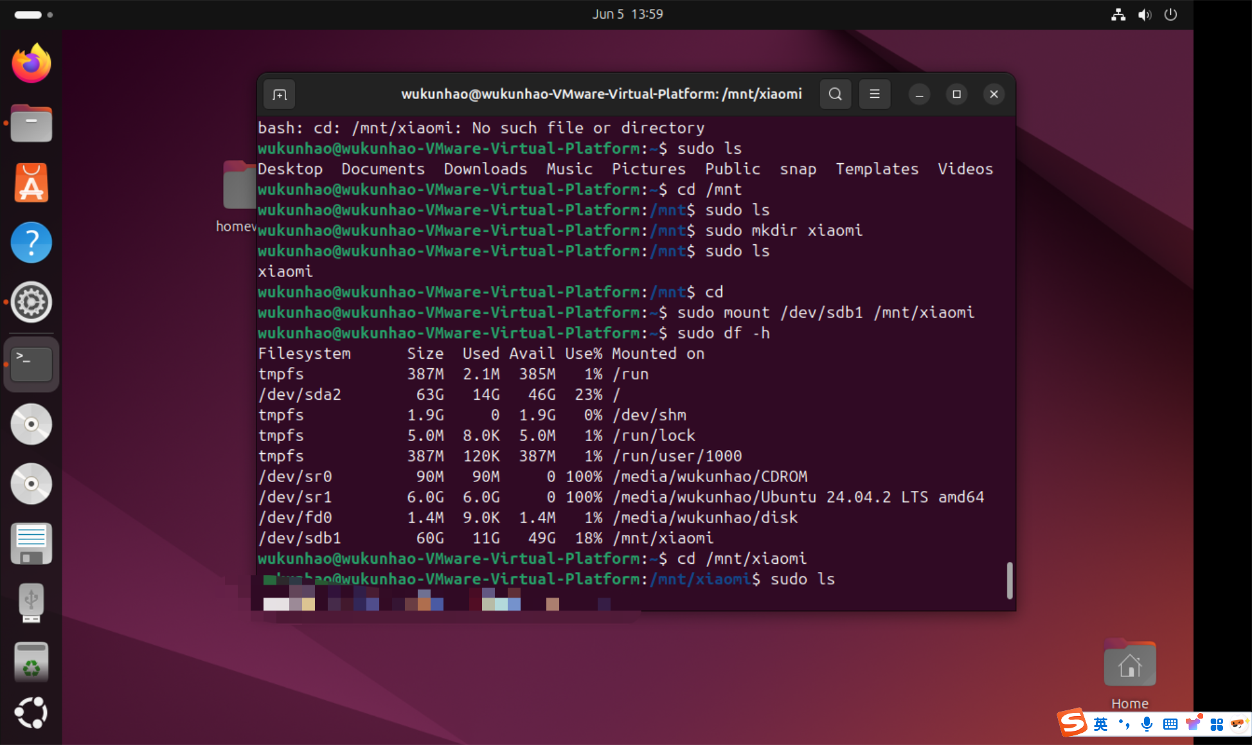Show applications via Ubuntu logo
This screenshot has height=745, width=1252.
click(x=31, y=713)
